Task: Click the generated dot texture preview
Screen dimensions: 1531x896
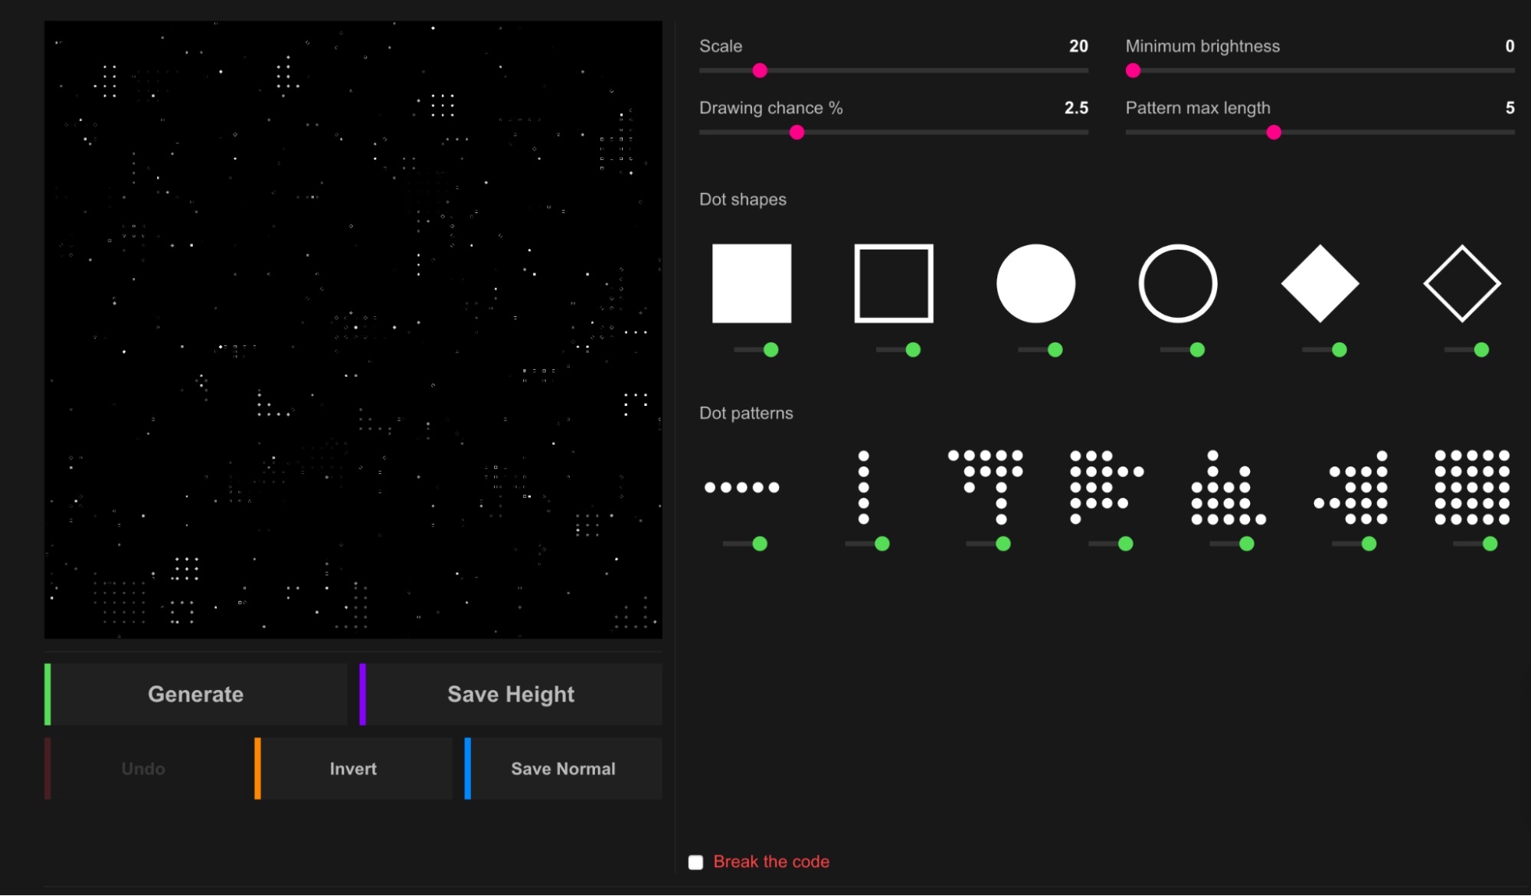Action: point(353,329)
